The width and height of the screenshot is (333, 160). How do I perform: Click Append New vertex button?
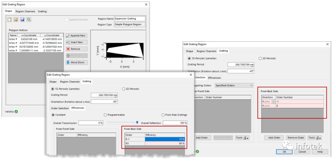click(76, 36)
